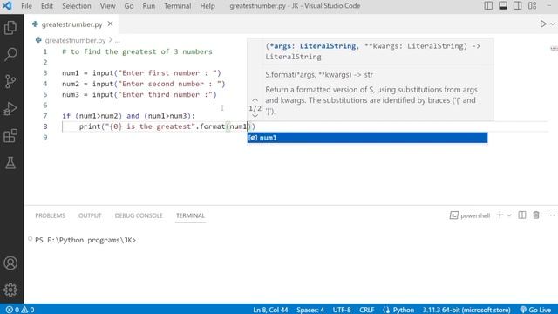Toggle the primary side bar layout
This screenshot has height=314, width=558.
pos(488,6)
